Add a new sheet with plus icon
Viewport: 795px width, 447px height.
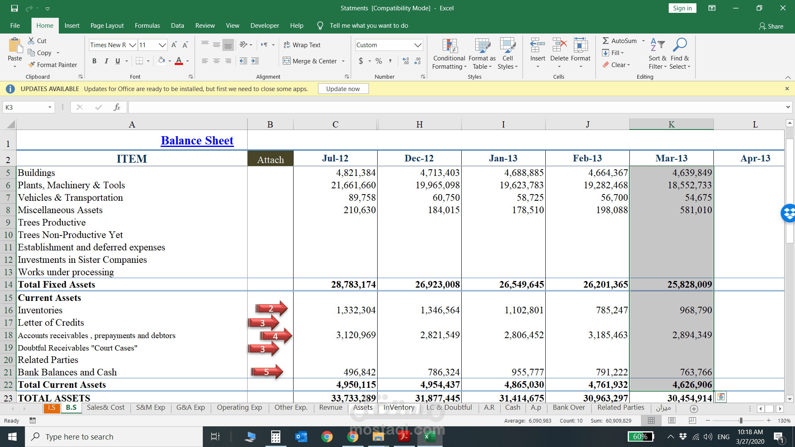tap(694, 409)
